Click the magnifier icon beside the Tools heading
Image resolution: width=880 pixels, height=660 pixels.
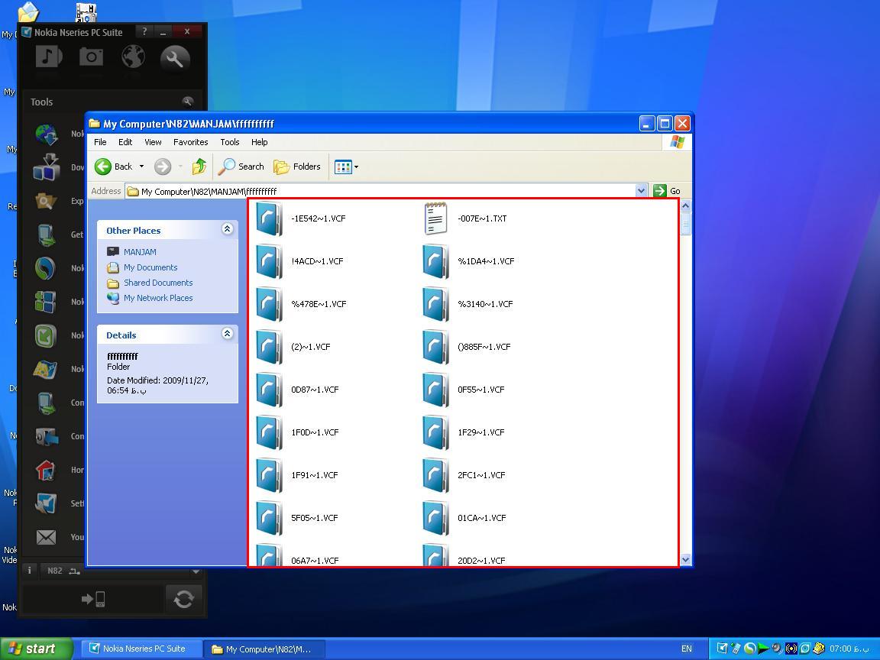[x=187, y=102]
